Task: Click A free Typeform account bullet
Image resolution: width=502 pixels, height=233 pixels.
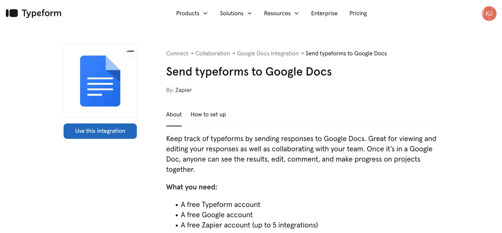Action: click(221, 205)
